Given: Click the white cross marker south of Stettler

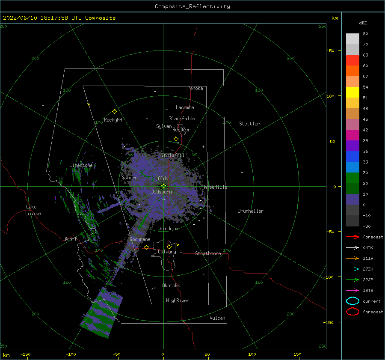Looking at the screenshot, I should [x=242, y=172].
